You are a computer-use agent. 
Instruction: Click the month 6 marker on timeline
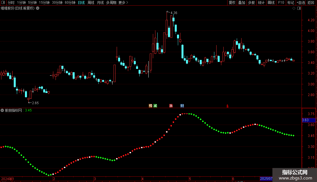tap(233, 179)
